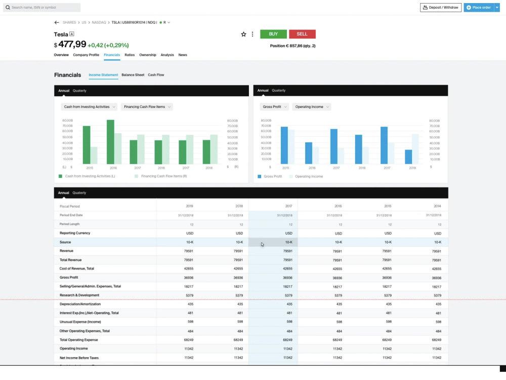Viewport: 506px width, 380px height.
Task: Click the plus icon in Place order
Action: tap(469, 8)
